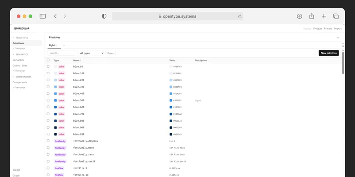Add new page under Semantics section
Viewport: 355px width, 177px height.
tap(19, 71)
